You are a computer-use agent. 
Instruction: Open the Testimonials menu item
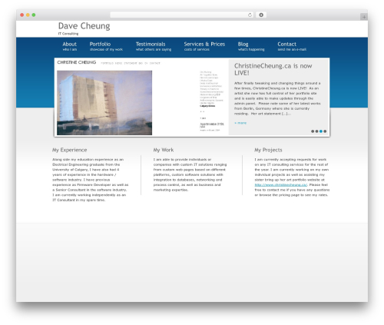(x=154, y=46)
